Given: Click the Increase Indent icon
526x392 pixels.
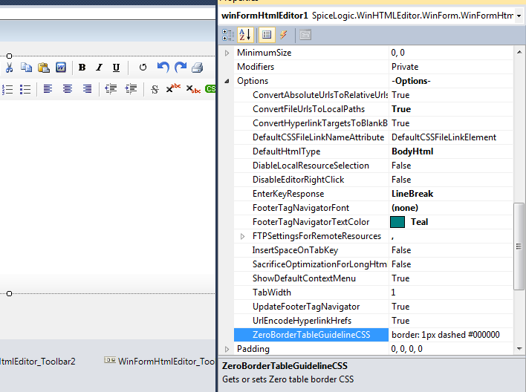Looking at the screenshot, I should [x=131, y=89].
